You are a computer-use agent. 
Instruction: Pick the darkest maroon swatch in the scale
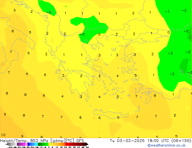pos(85,144)
